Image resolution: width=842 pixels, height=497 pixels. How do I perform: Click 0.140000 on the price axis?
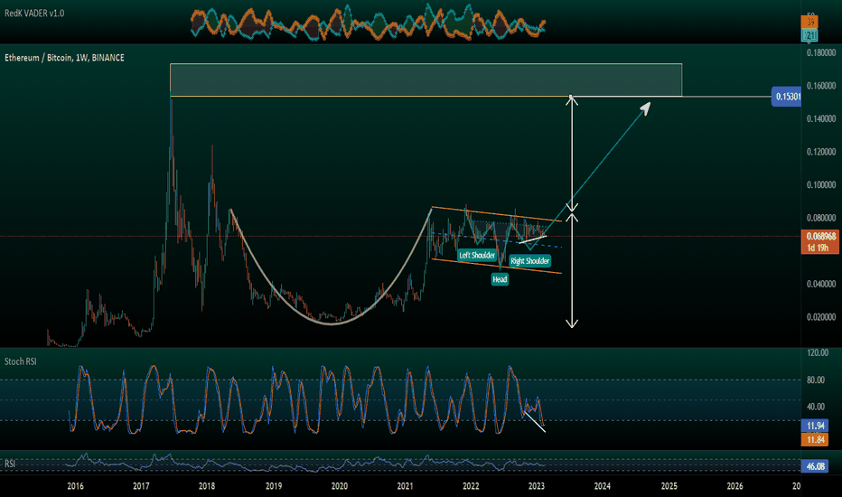pyautogui.click(x=821, y=118)
